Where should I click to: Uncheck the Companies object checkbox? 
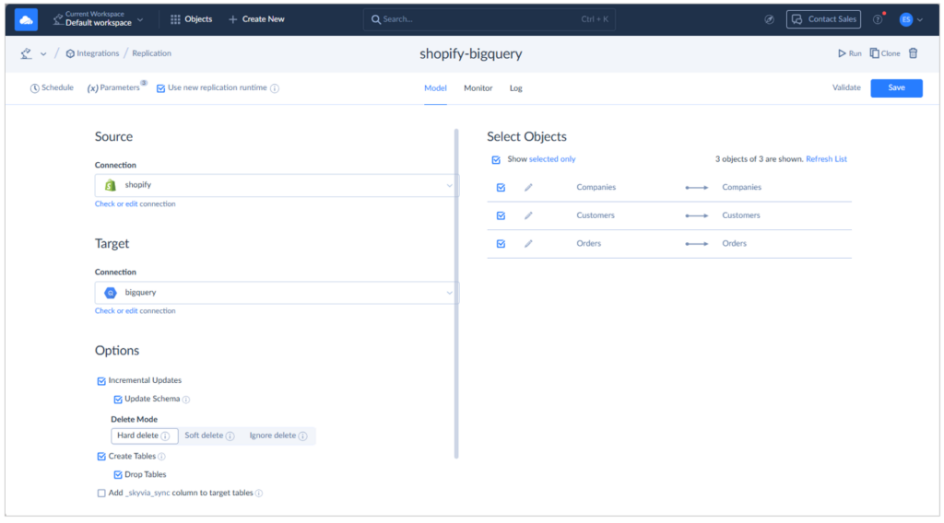coord(501,188)
